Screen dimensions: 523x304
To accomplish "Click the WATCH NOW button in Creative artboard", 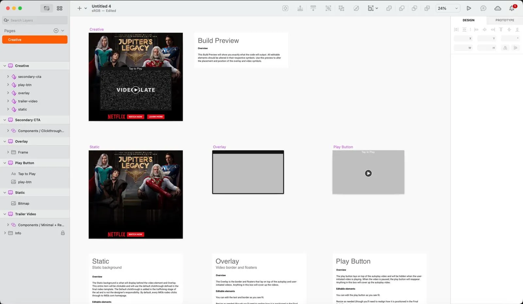I will 135,117.
